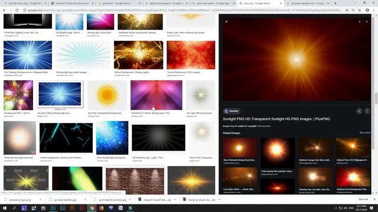Switch to the 'kalash photography' tab
Image resolution: width=378 pixels, height=212 pixels.
point(167,4)
